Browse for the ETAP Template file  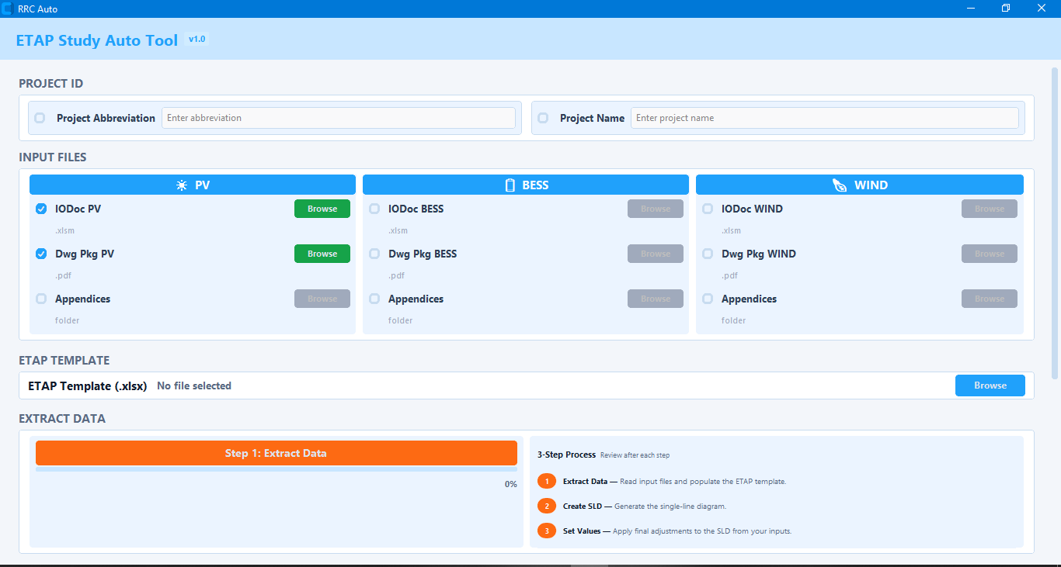pyautogui.click(x=990, y=385)
